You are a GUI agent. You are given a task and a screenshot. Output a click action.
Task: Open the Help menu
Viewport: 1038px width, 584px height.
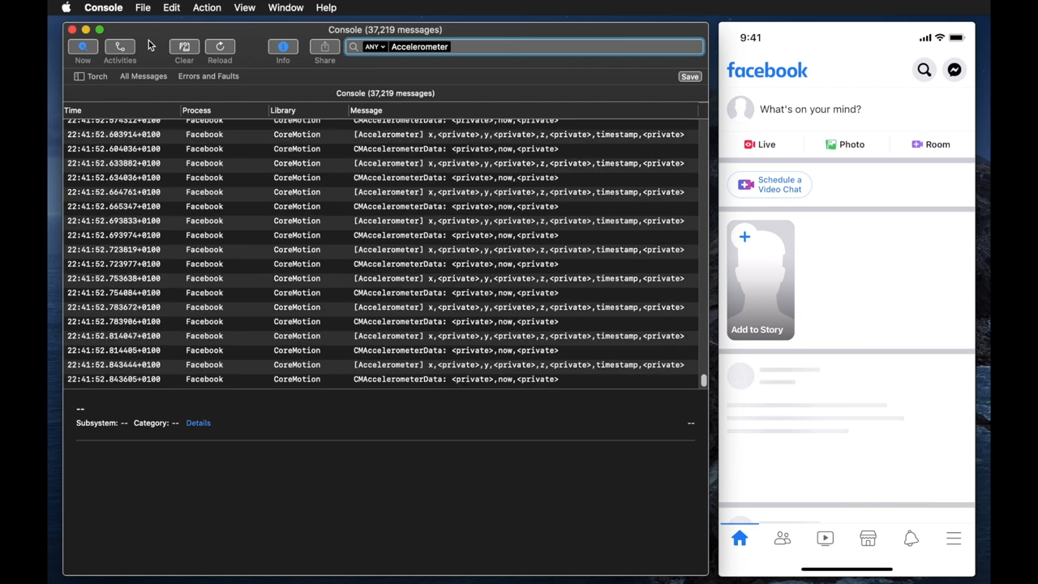tap(326, 7)
